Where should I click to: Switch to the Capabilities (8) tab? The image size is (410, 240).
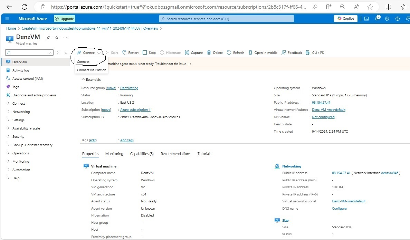pyautogui.click(x=142, y=154)
